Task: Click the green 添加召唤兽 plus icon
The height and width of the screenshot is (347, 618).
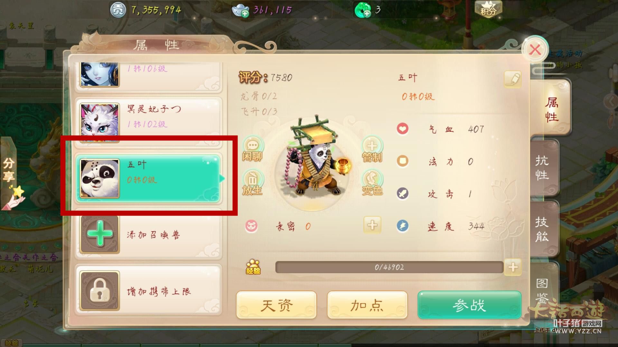Action: (100, 234)
